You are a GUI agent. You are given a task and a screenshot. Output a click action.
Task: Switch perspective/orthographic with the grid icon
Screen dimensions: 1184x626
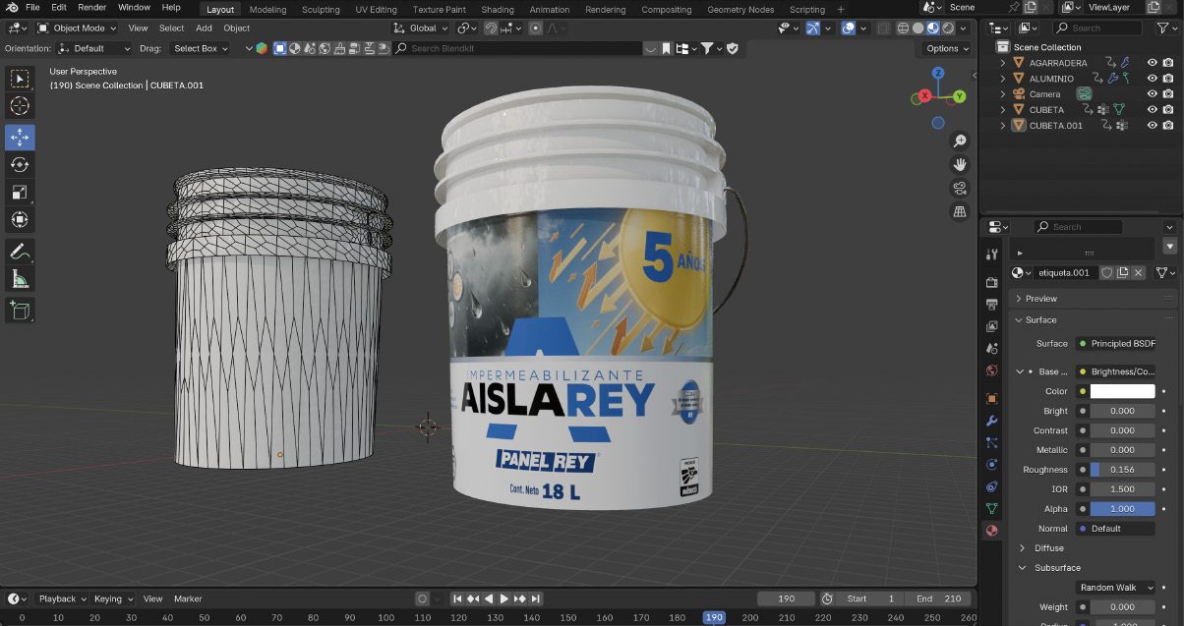[x=961, y=211]
